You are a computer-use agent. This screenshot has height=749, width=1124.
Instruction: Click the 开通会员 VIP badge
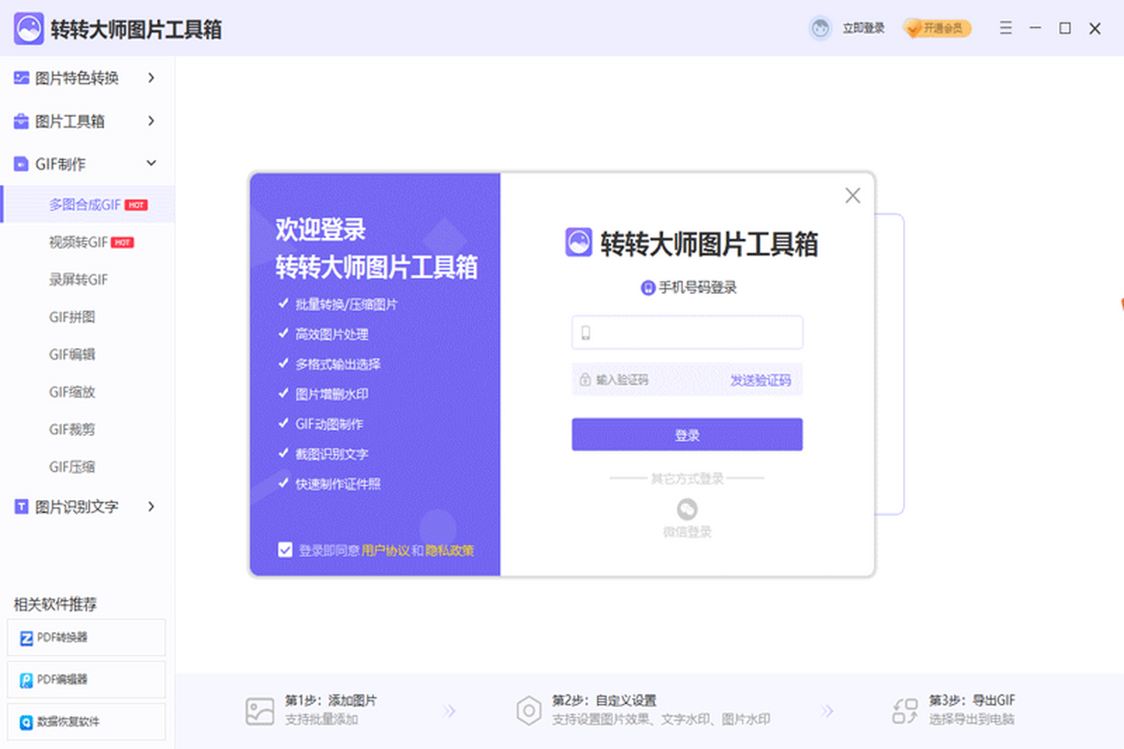pos(938,28)
